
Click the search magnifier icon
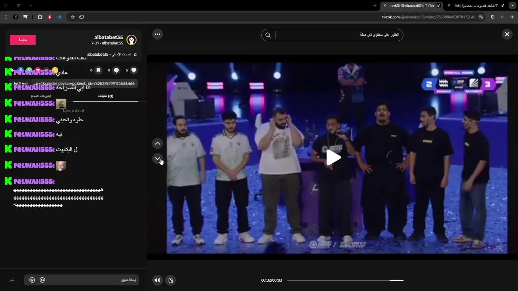268,35
